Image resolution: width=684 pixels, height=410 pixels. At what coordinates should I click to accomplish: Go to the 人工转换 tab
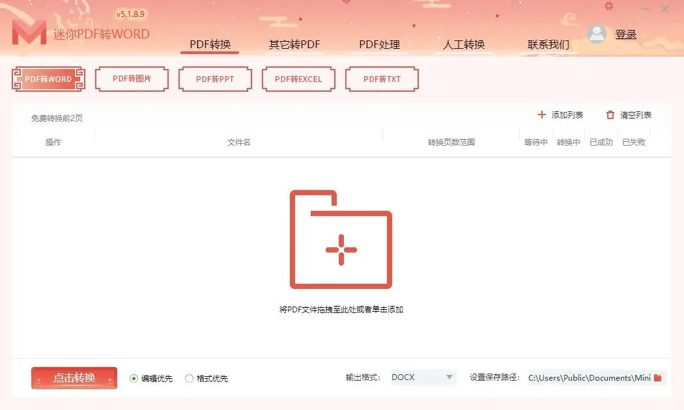click(x=464, y=44)
